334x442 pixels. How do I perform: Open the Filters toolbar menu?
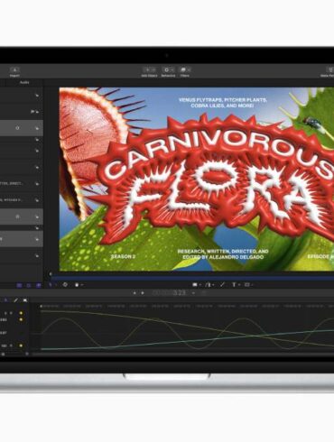point(185,69)
